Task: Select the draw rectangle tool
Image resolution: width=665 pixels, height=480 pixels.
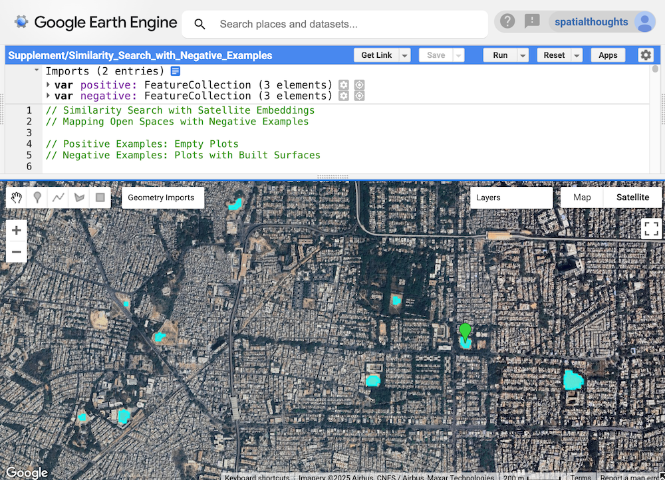Action: pyautogui.click(x=100, y=197)
